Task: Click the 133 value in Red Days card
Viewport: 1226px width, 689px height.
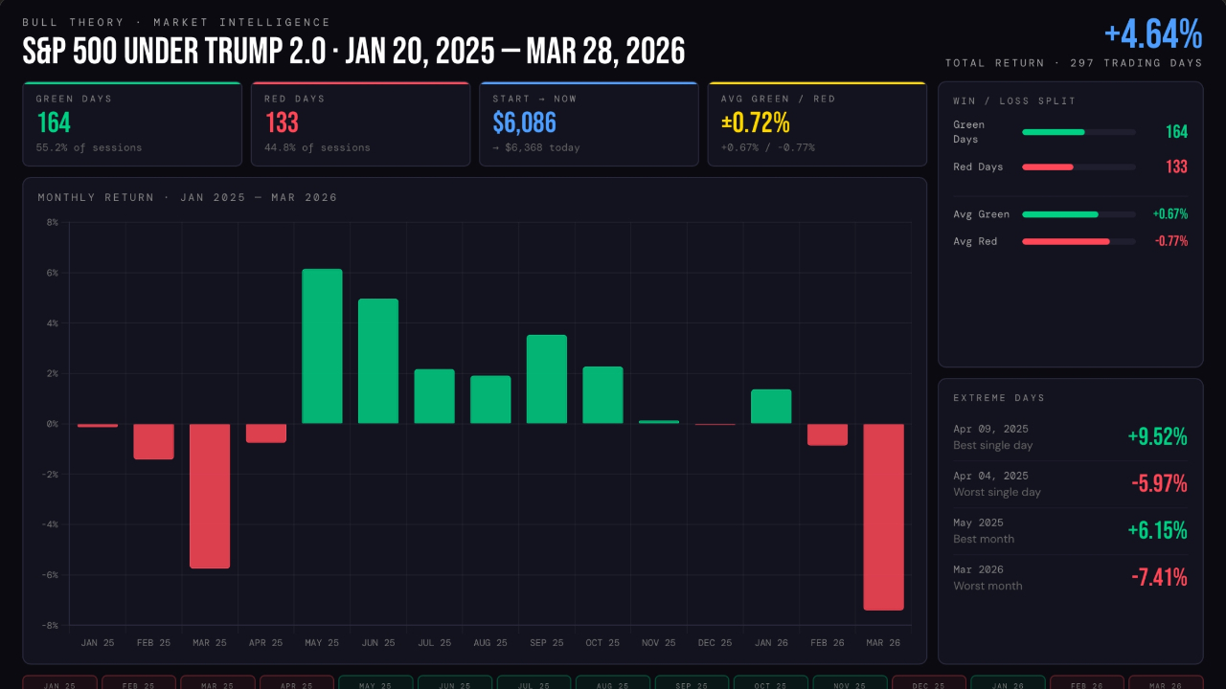Action: coord(282,122)
